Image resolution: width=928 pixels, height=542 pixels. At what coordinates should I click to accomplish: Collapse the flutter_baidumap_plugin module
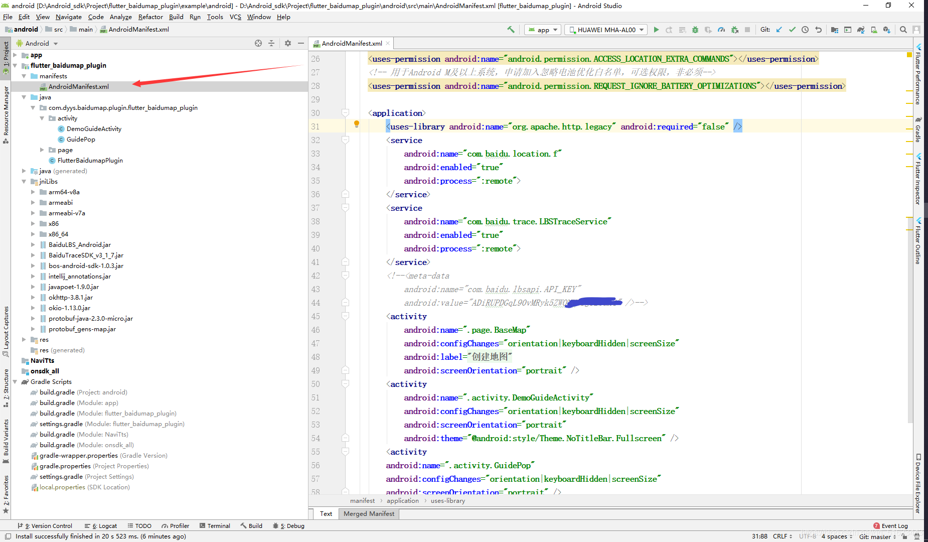click(x=15, y=65)
